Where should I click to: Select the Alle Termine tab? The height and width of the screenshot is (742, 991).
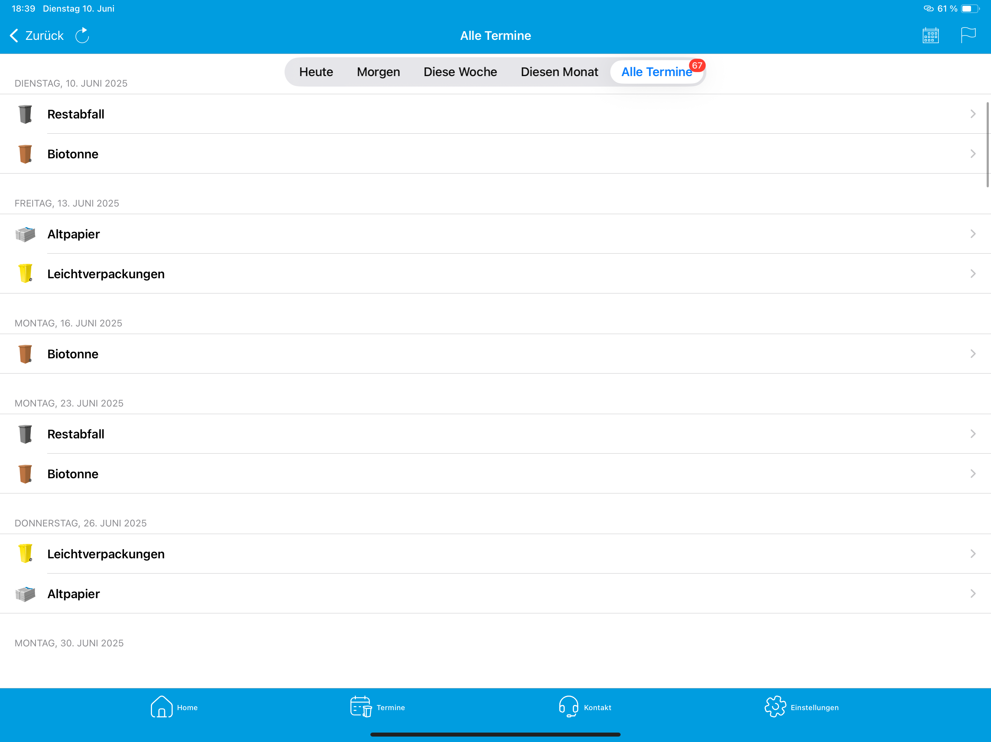pyautogui.click(x=656, y=72)
